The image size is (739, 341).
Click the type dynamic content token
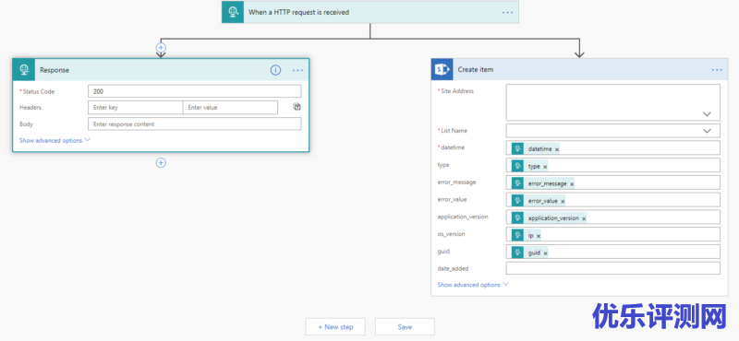[x=529, y=167]
